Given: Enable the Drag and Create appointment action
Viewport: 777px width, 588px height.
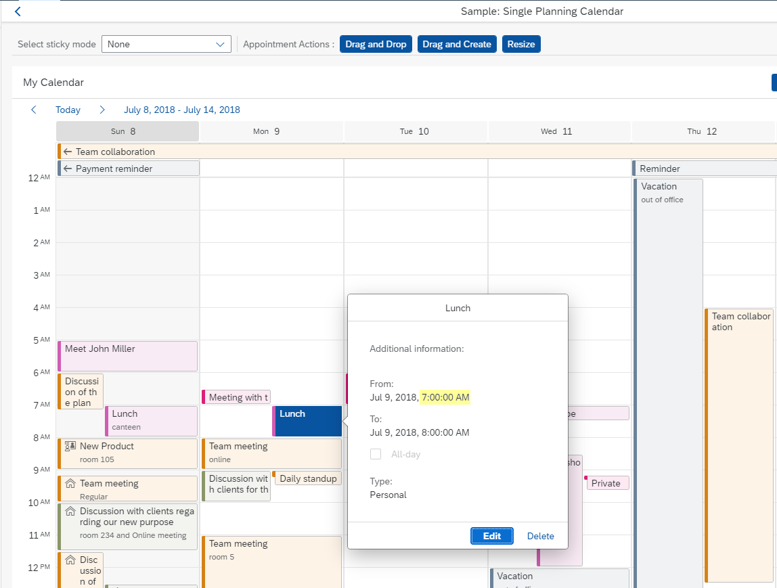Looking at the screenshot, I should point(457,43).
